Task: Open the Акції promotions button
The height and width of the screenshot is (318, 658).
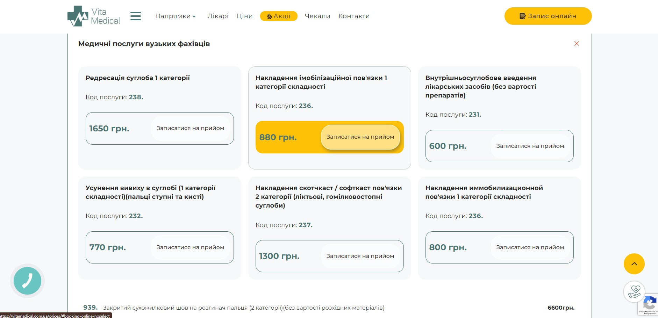Action: click(x=279, y=16)
